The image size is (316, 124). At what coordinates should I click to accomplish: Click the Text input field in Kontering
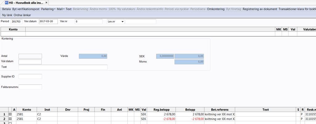coord(63,67)
